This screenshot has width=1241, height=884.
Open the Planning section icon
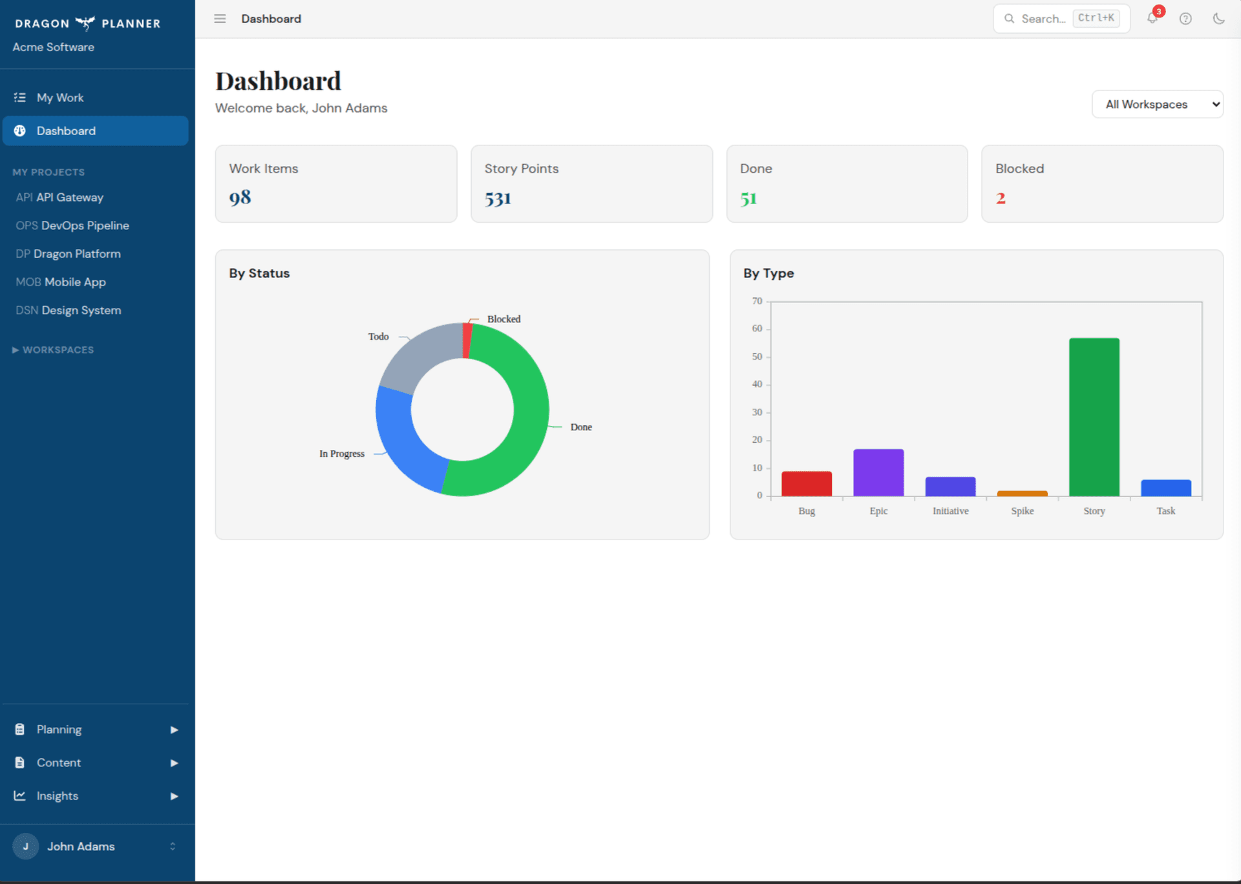point(20,729)
